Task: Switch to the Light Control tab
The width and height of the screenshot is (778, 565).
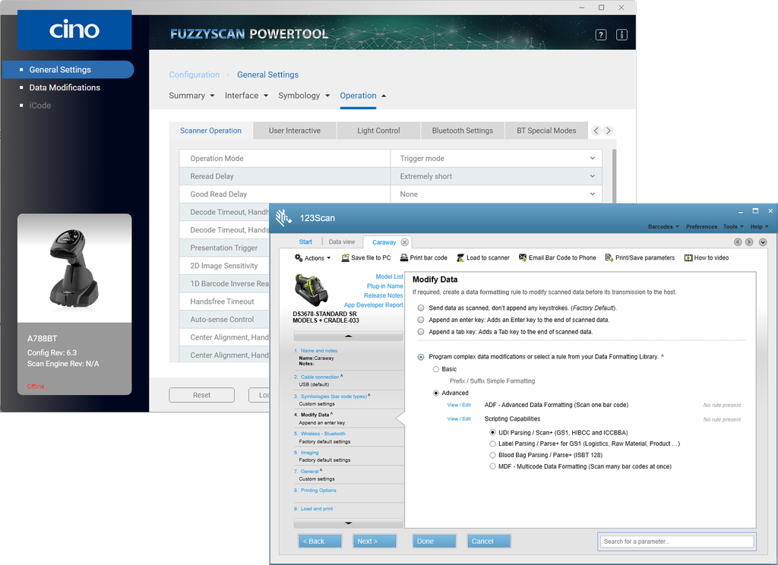Action: [378, 131]
